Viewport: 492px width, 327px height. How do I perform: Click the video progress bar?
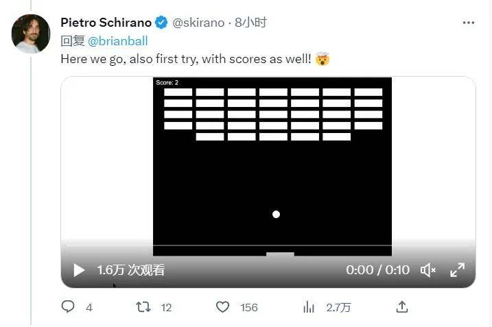pyautogui.click(x=268, y=245)
